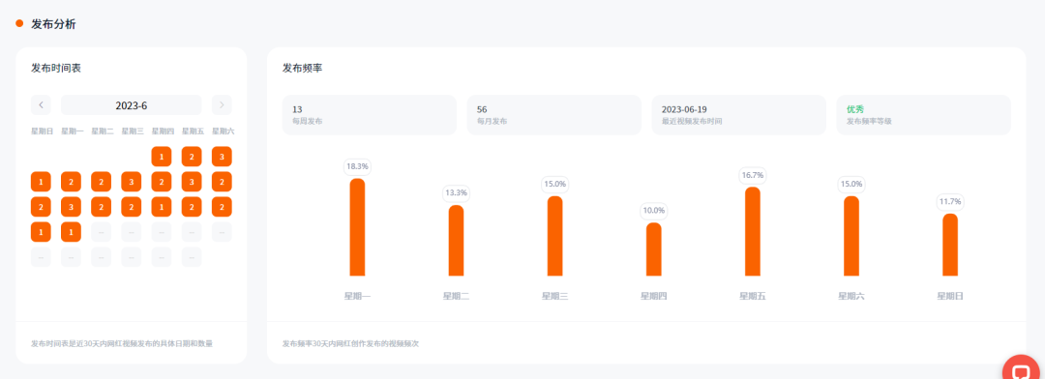This screenshot has width=1045, height=379.
Task: Click the 发布时间表 footnote about 近30天
Action: (122, 343)
